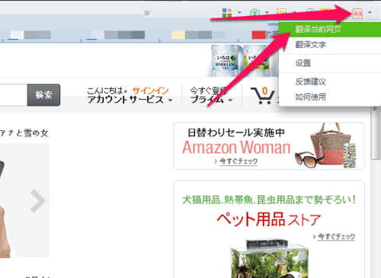Open dropdown arrow next to colorful squares icon
Image resolution: width=381 pixels, height=278 pixels.
[x=239, y=12]
